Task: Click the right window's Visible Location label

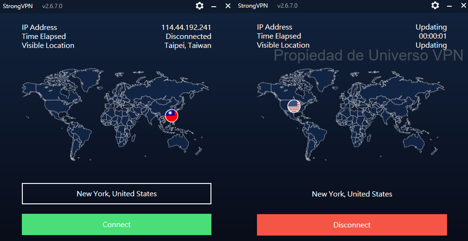Action: pos(283,45)
